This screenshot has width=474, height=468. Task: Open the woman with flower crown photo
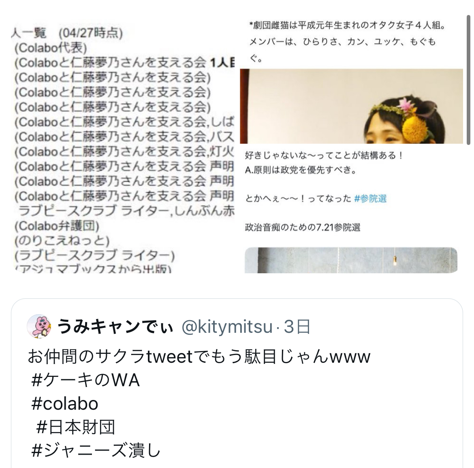(351, 106)
